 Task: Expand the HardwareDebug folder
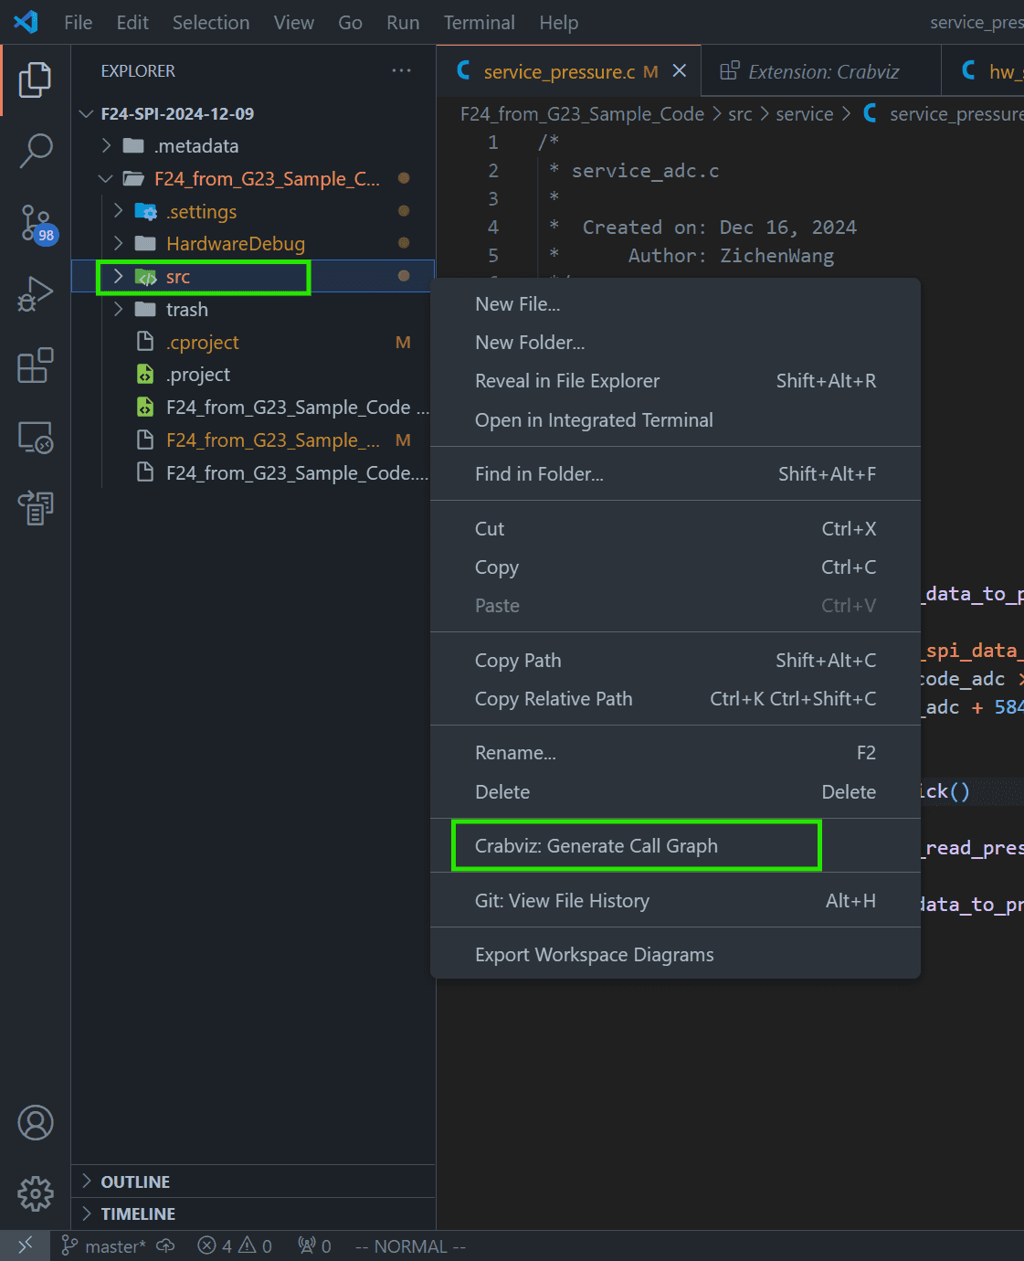point(235,244)
